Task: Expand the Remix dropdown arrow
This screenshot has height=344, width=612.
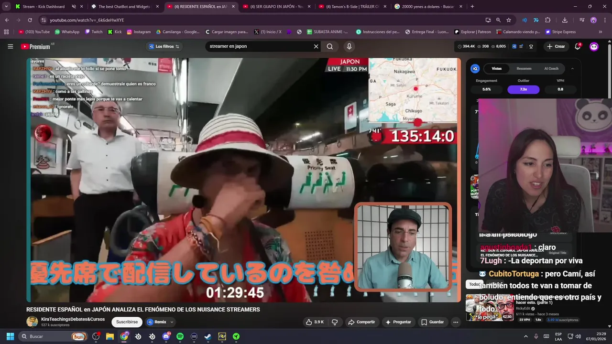Action: [x=172, y=322]
